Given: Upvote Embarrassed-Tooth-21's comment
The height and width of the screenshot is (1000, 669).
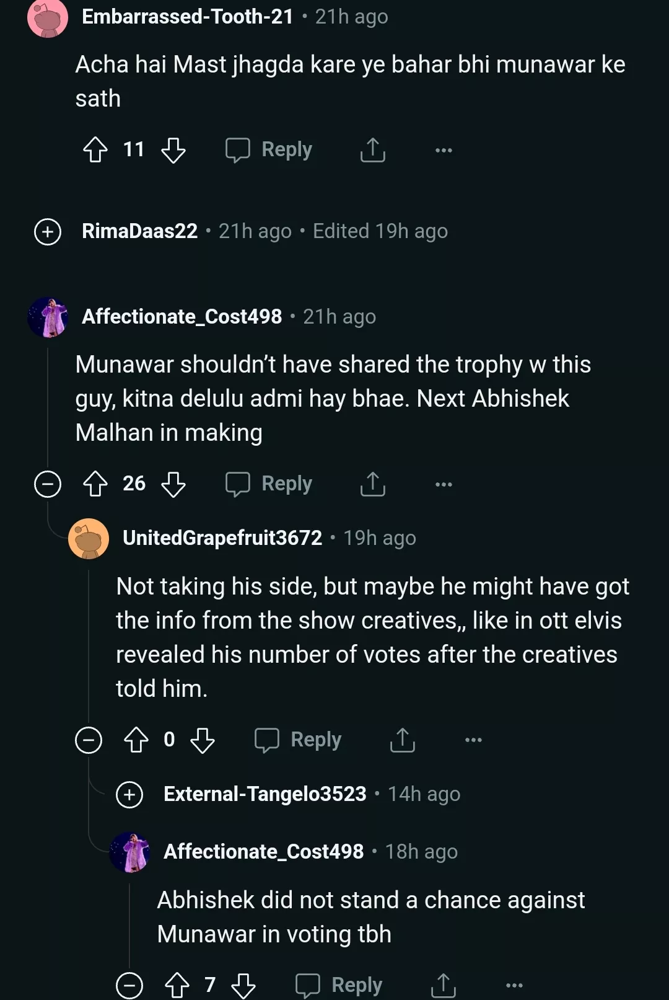Looking at the screenshot, I should click(95, 150).
